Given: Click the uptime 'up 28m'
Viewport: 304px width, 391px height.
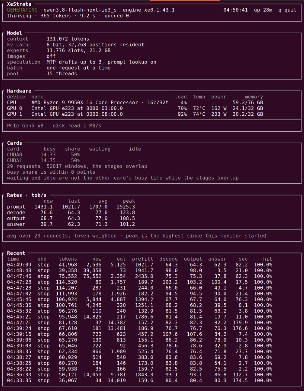Looking at the screenshot, I should click(x=263, y=10).
